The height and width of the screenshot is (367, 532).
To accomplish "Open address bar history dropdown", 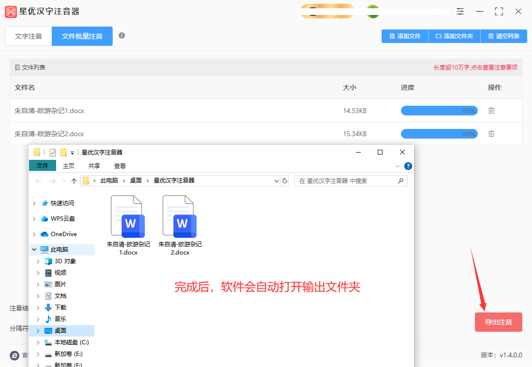I will 277,181.
